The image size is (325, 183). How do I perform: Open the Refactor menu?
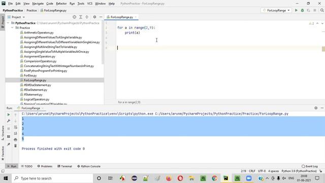[61, 4]
